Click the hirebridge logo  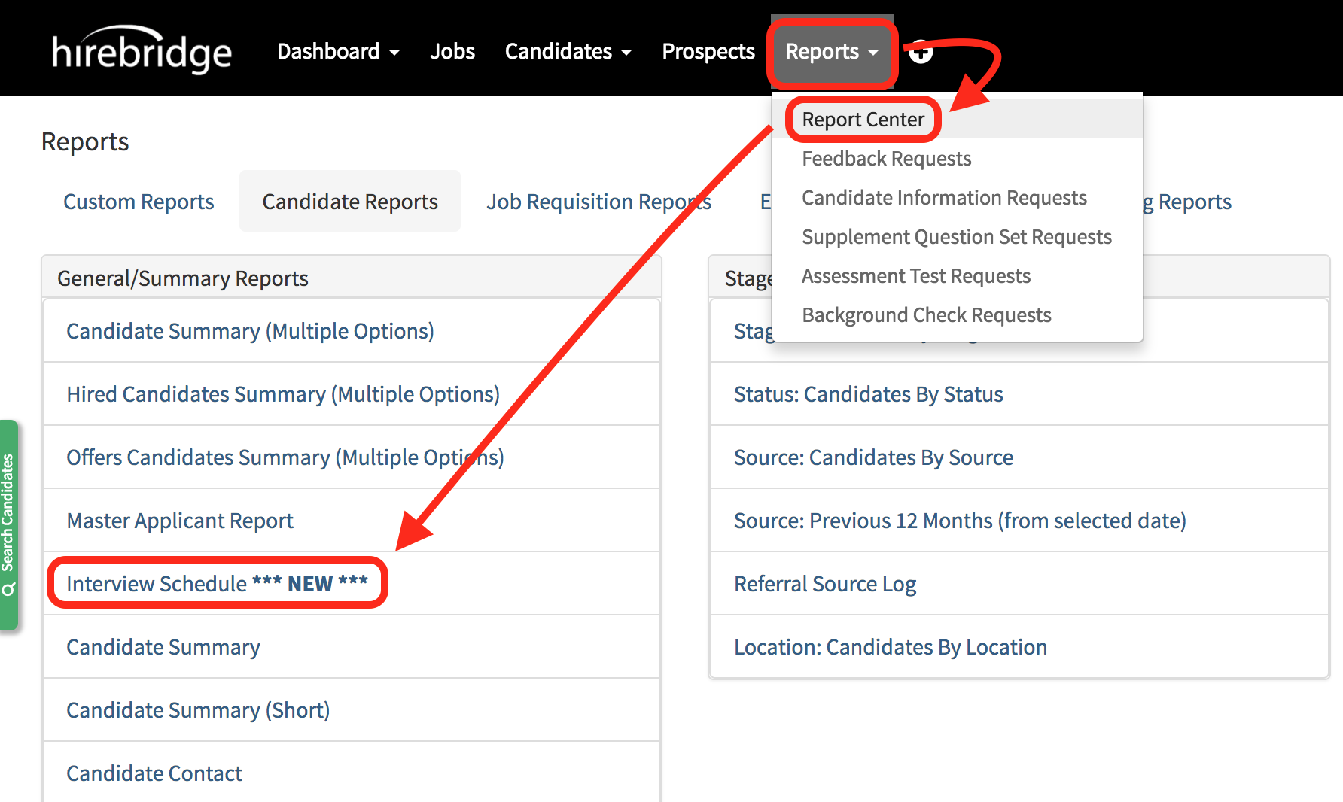(140, 50)
